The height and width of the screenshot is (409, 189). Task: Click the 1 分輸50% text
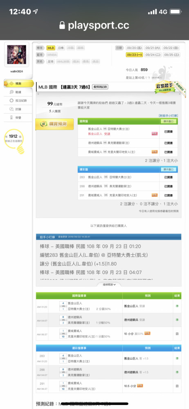(x=103, y=323)
